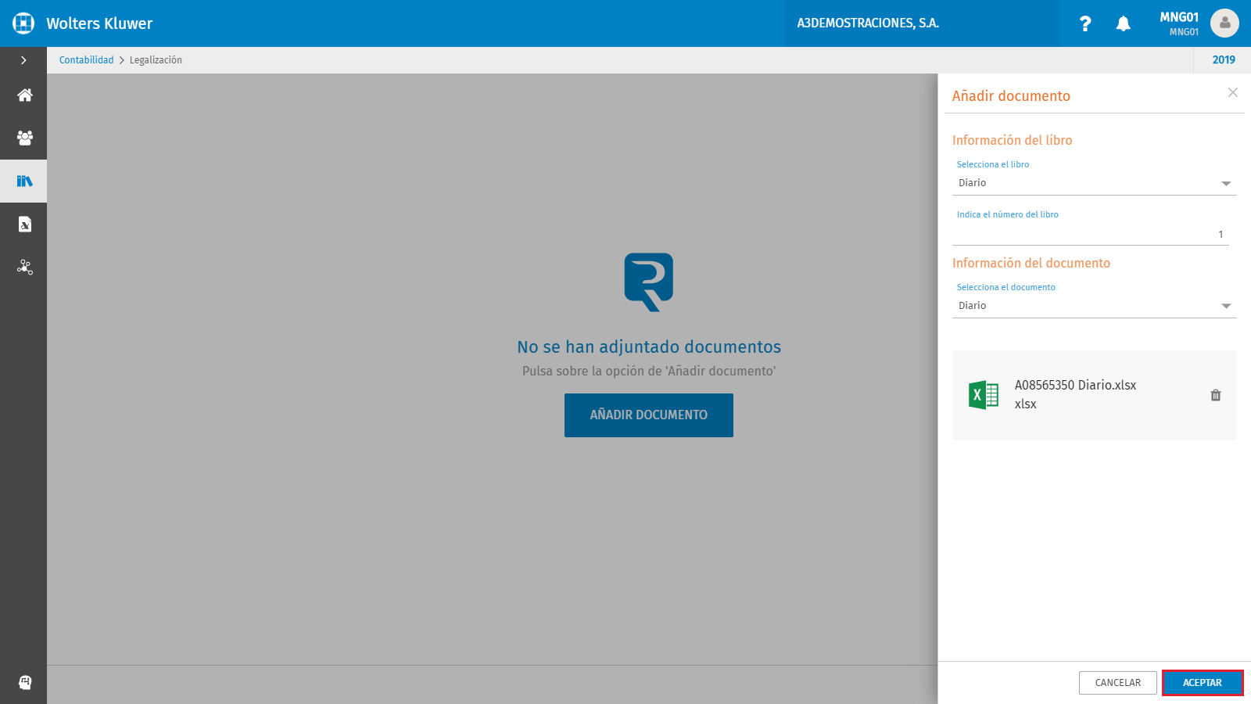The width and height of the screenshot is (1251, 704).
Task: Click the Legalización breadcrumb text
Action: point(156,60)
